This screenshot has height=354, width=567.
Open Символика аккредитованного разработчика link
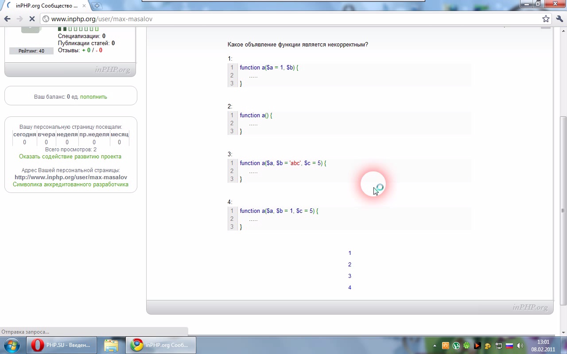(70, 185)
